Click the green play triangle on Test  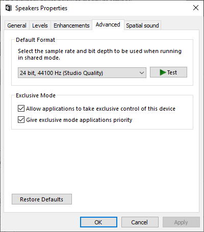tap(163, 72)
